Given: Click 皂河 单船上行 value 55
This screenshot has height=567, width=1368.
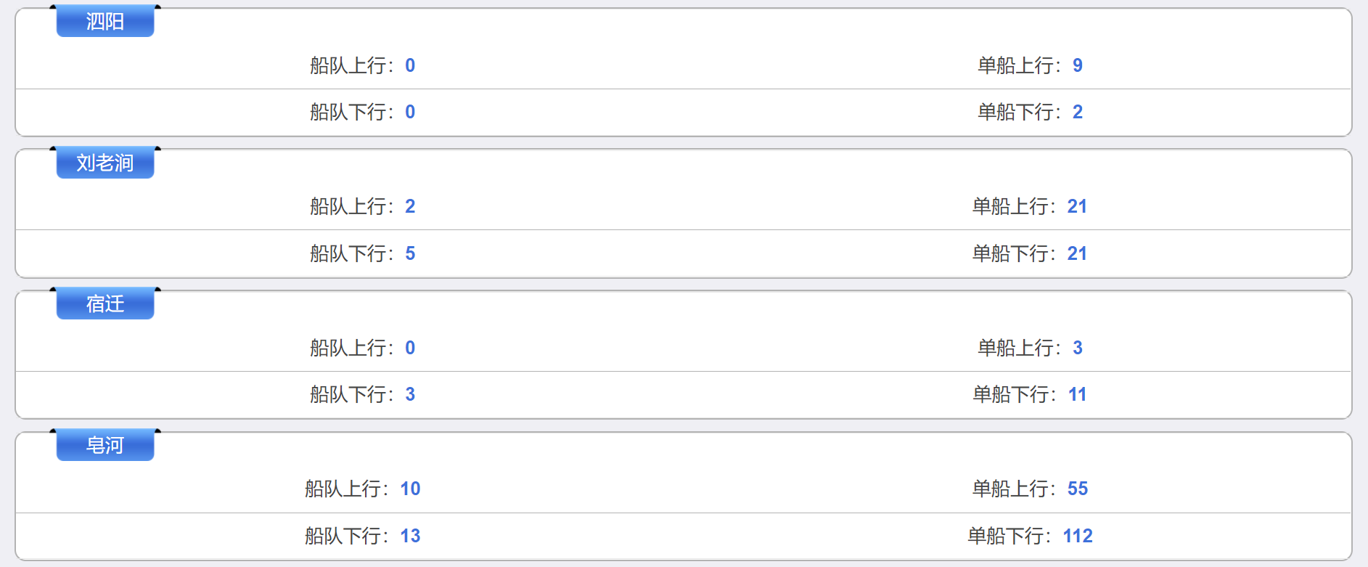Looking at the screenshot, I should point(1078,489).
